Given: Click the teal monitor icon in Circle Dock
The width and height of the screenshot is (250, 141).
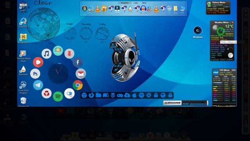Looking at the screenshot, I should [58, 51].
